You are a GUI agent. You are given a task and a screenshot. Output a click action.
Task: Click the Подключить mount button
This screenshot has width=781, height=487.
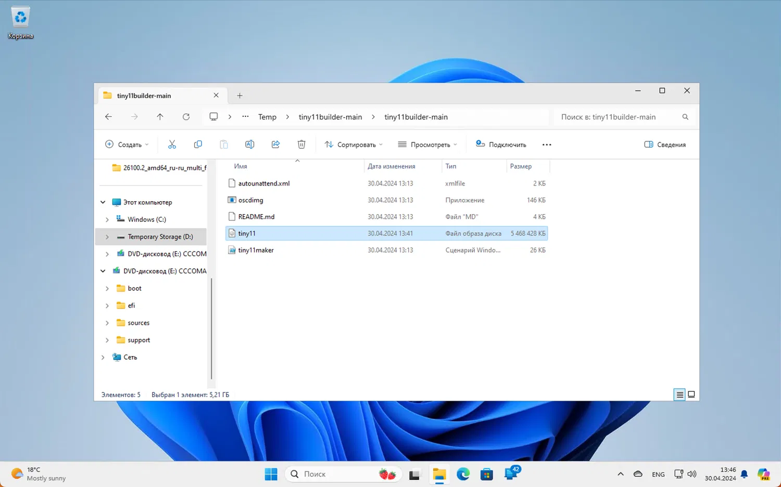[501, 144]
